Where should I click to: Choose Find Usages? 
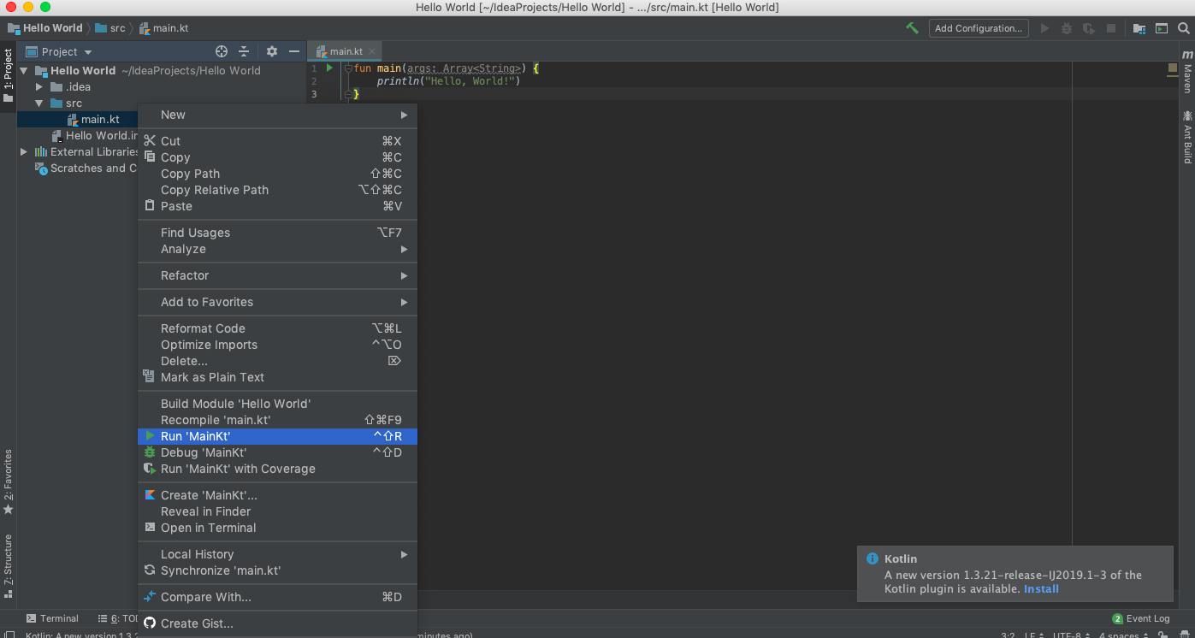click(277, 233)
